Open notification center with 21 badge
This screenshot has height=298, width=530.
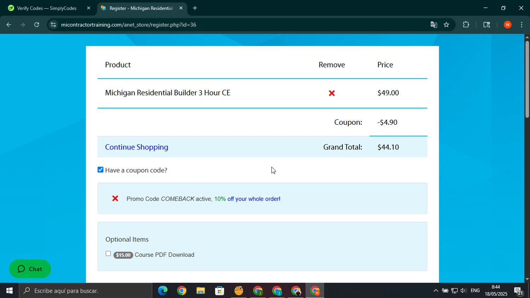519,291
